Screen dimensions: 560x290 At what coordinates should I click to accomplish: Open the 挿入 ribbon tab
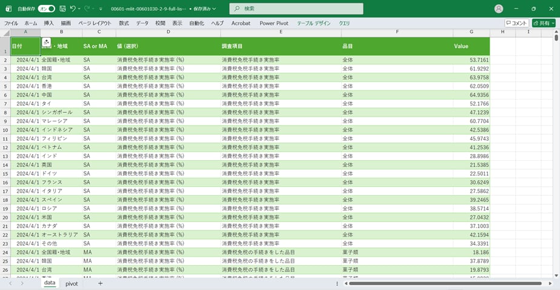click(x=48, y=23)
